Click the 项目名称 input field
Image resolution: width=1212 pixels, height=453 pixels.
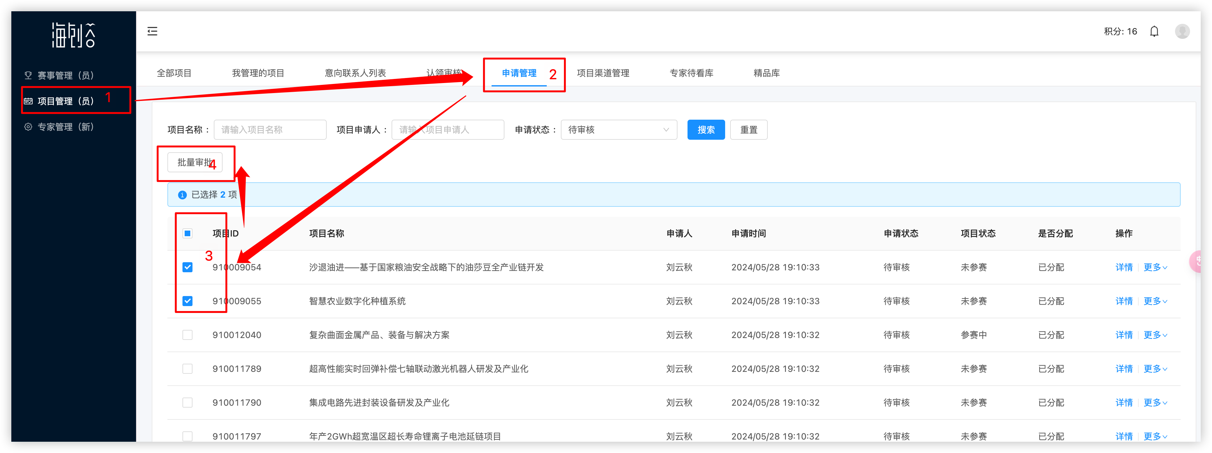coord(270,130)
